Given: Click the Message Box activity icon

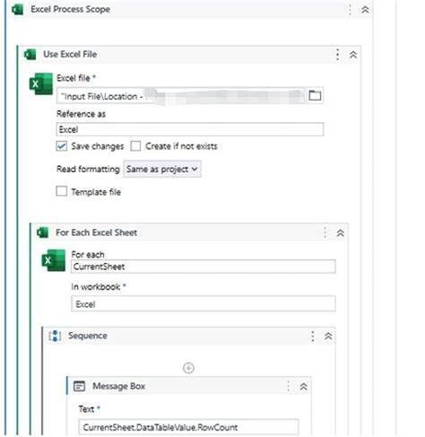Looking at the screenshot, I should click(x=79, y=386).
